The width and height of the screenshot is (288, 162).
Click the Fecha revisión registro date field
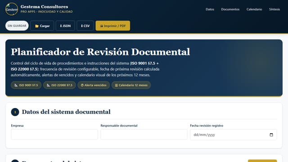coord(234,135)
